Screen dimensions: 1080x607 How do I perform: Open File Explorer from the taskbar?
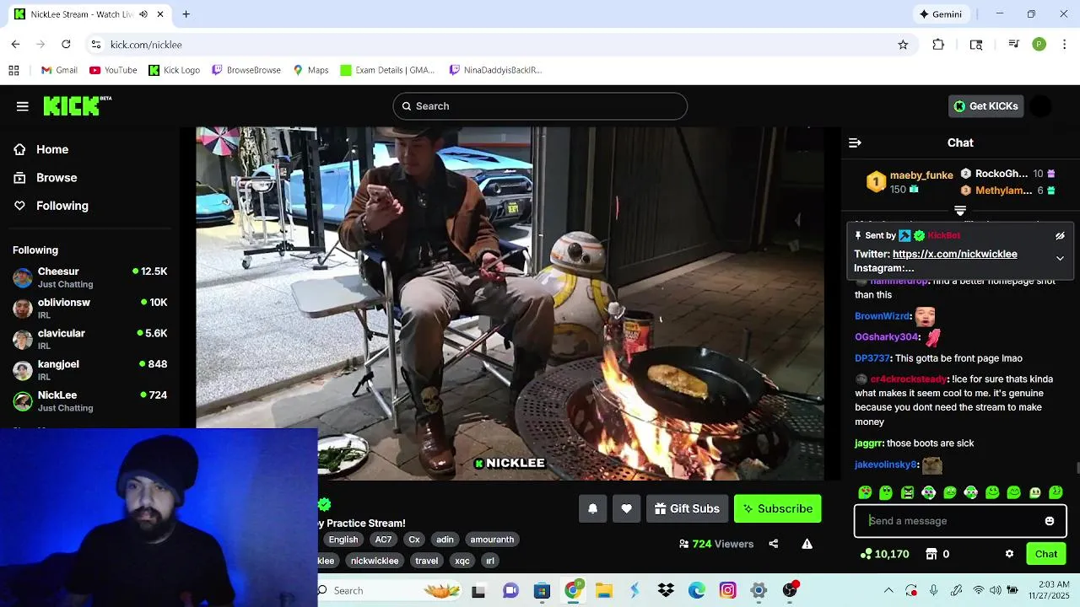603,590
